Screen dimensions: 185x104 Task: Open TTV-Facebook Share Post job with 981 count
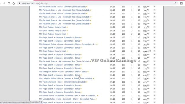click(64, 62)
